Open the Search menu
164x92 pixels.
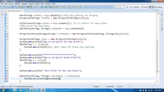pyautogui.click(x=31, y=4)
